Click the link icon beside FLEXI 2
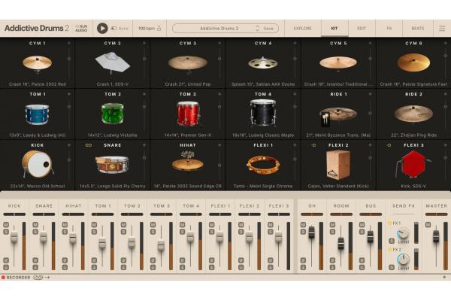Viewport: 451px width, 301px height. [313, 145]
